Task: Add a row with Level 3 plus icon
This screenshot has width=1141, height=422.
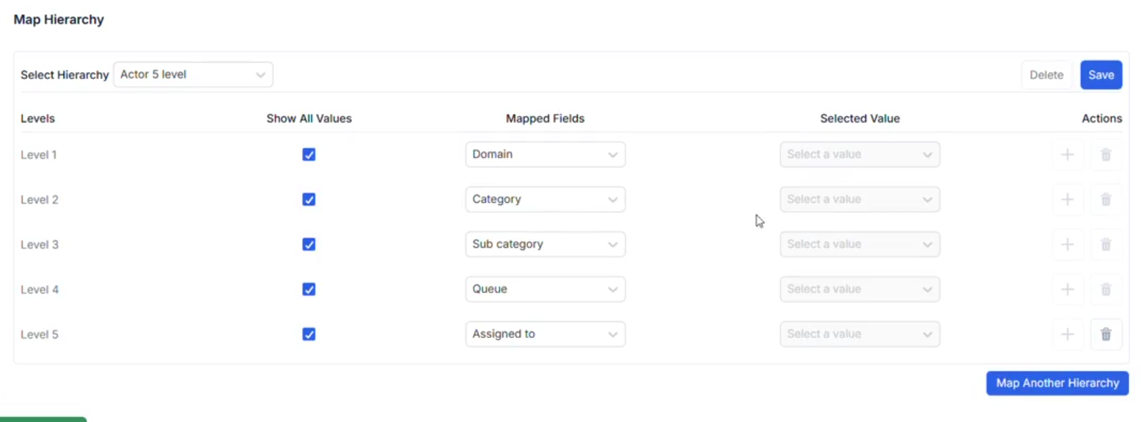Action: [1067, 245]
